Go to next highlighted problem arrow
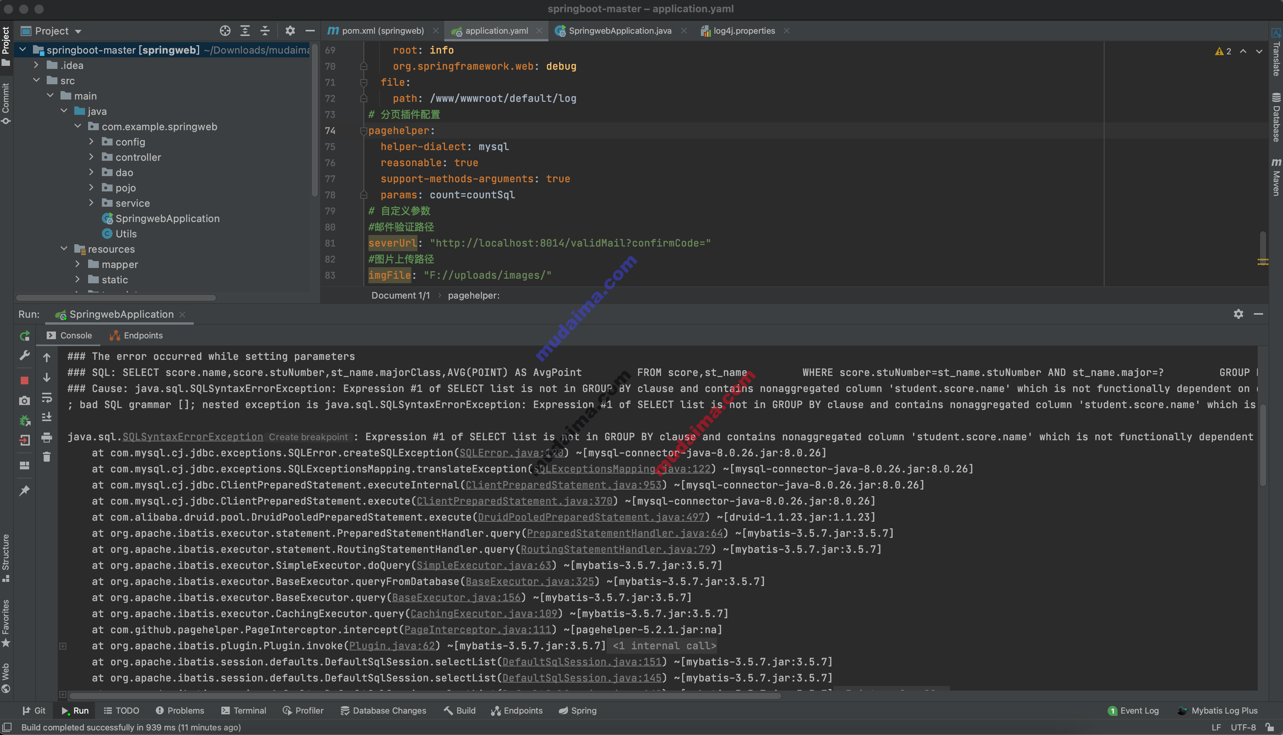The height and width of the screenshot is (735, 1283). pyautogui.click(x=1259, y=52)
